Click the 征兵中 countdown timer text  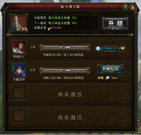pos(110,49)
